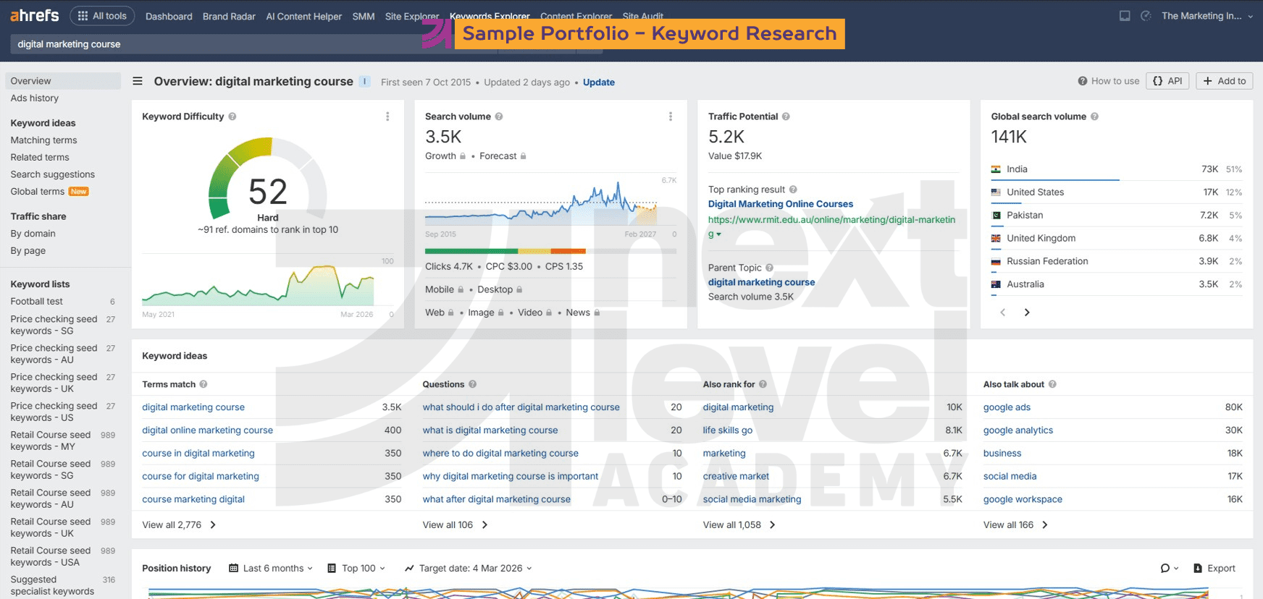The width and height of the screenshot is (1263, 599).
Task: Open the Digital Marketing Online Courses result link
Action: click(781, 204)
